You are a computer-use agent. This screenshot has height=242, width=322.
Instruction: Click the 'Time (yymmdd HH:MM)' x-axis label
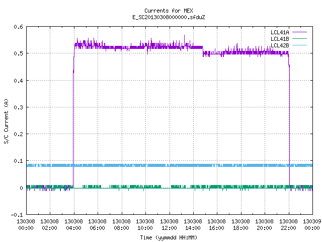pos(169,237)
